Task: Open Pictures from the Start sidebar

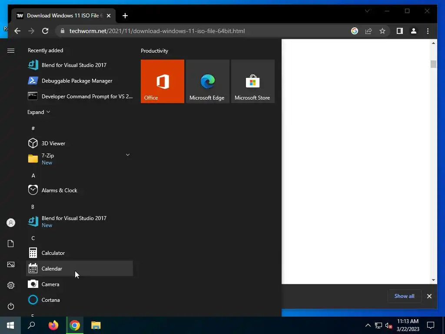Action: tap(11, 264)
